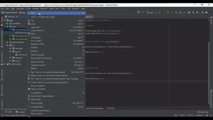Click the Favorites star sidebar icon

(x=2, y=95)
